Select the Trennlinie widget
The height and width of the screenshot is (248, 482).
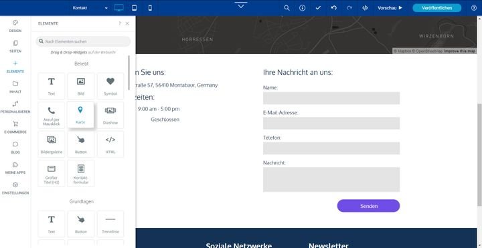point(110,224)
